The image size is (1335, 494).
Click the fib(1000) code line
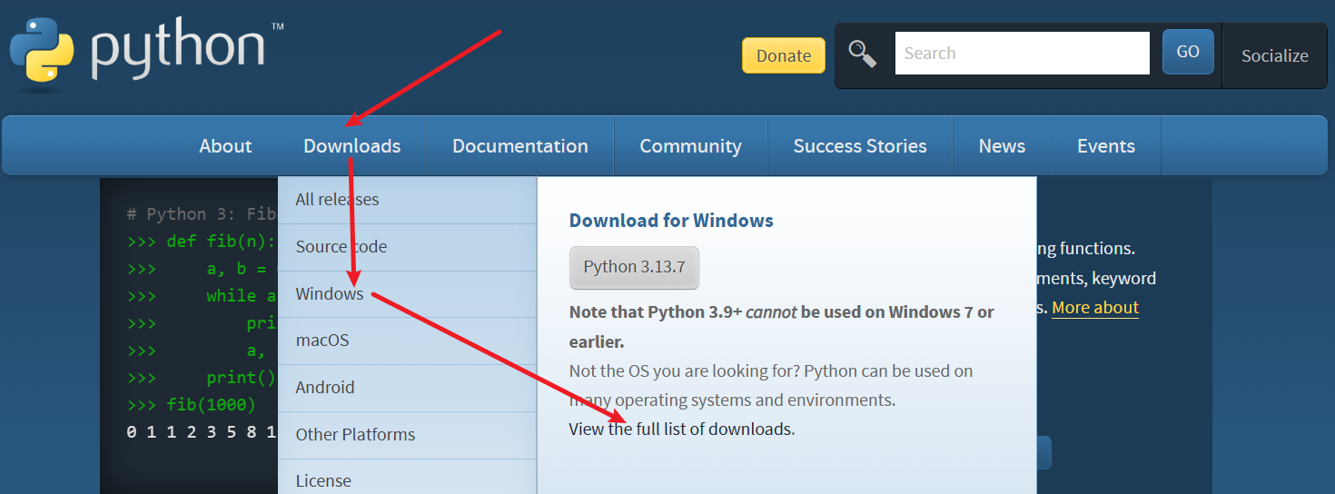[192, 405]
